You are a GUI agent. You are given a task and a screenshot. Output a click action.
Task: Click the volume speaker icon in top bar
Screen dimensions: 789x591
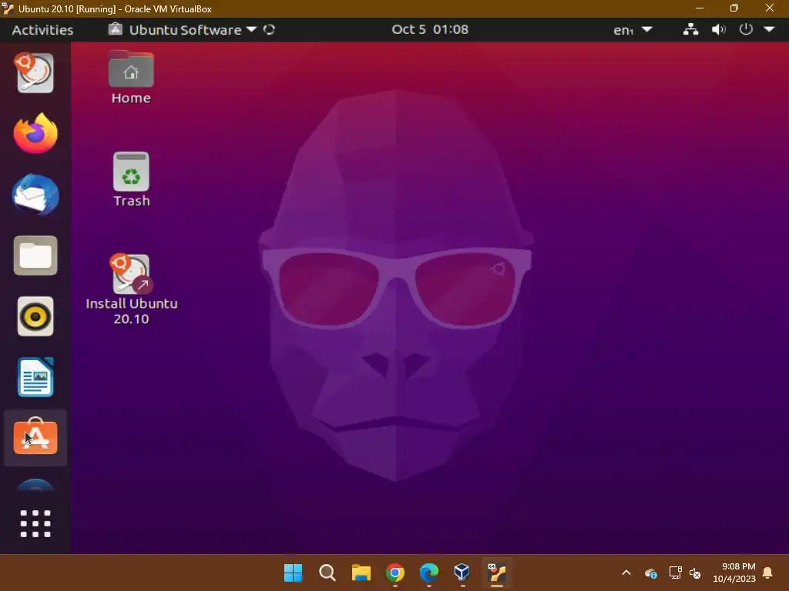[x=718, y=29]
